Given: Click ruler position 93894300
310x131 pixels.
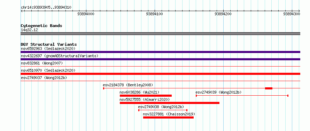Looking at the screenshot, I should [292, 14].
